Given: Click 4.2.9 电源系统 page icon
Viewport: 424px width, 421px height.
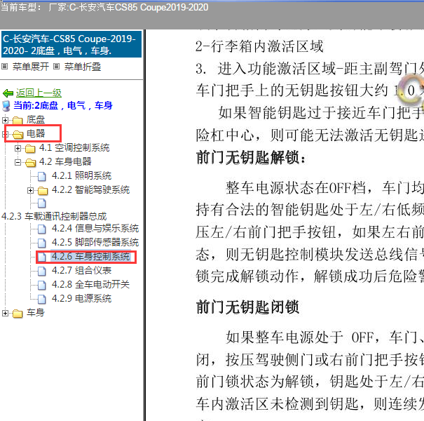Looking at the screenshot, I should [x=42, y=299].
